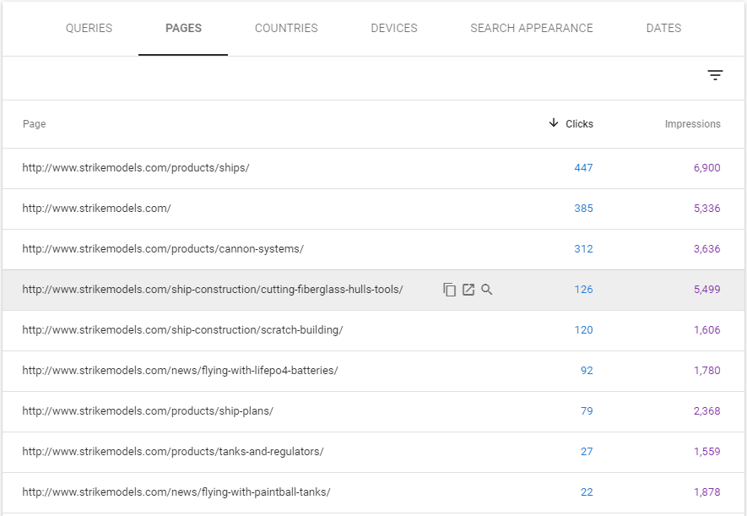Click the 1,780 impressions value
The height and width of the screenshot is (516, 747).
click(x=707, y=370)
